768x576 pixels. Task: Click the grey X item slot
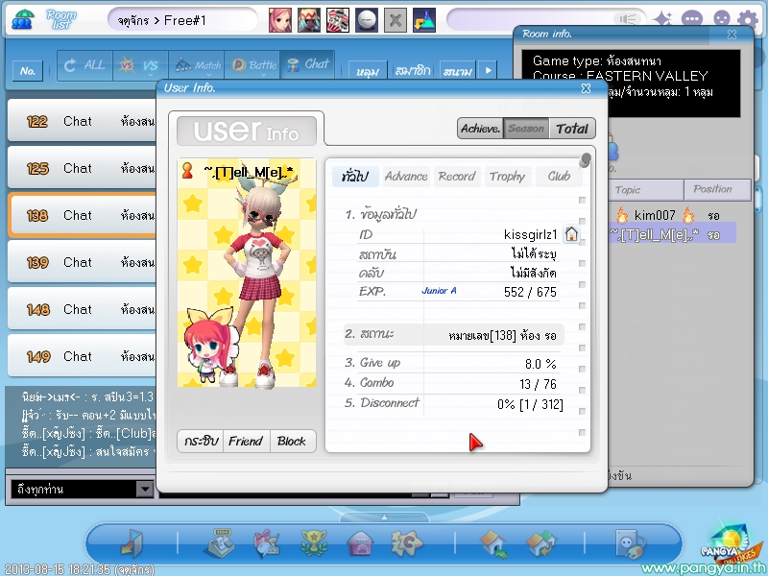(x=396, y=20)
